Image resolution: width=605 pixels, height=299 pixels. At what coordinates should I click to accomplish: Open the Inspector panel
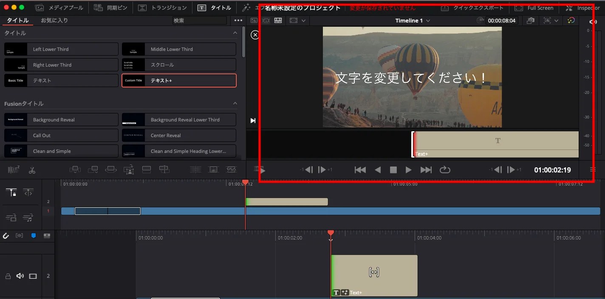pyautogui.click(x=582, y=8)
